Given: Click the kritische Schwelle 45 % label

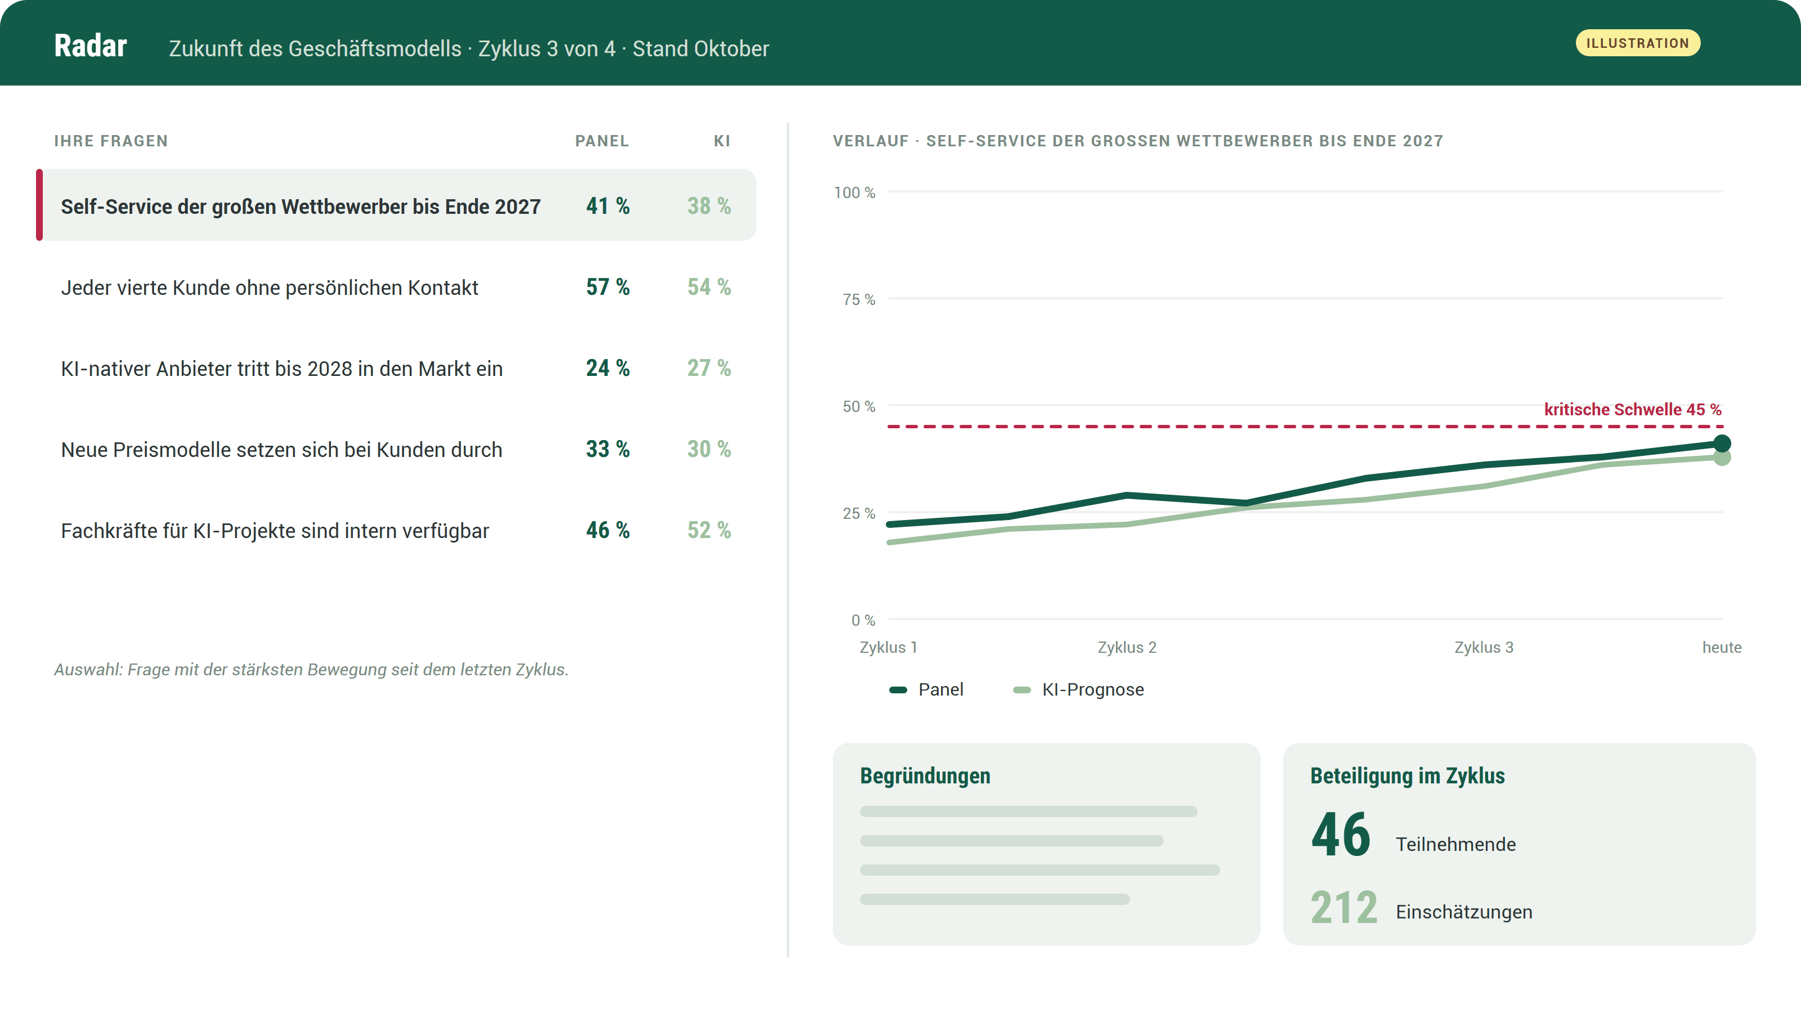Looking at the screenshot, I should (1633, 410).
